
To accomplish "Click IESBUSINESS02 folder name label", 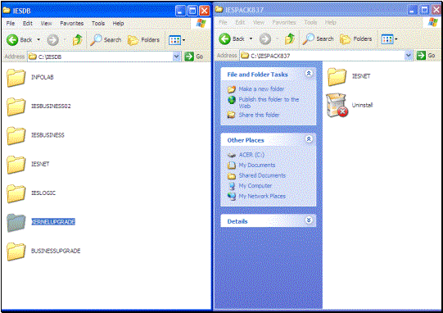I will pos(51,107).
